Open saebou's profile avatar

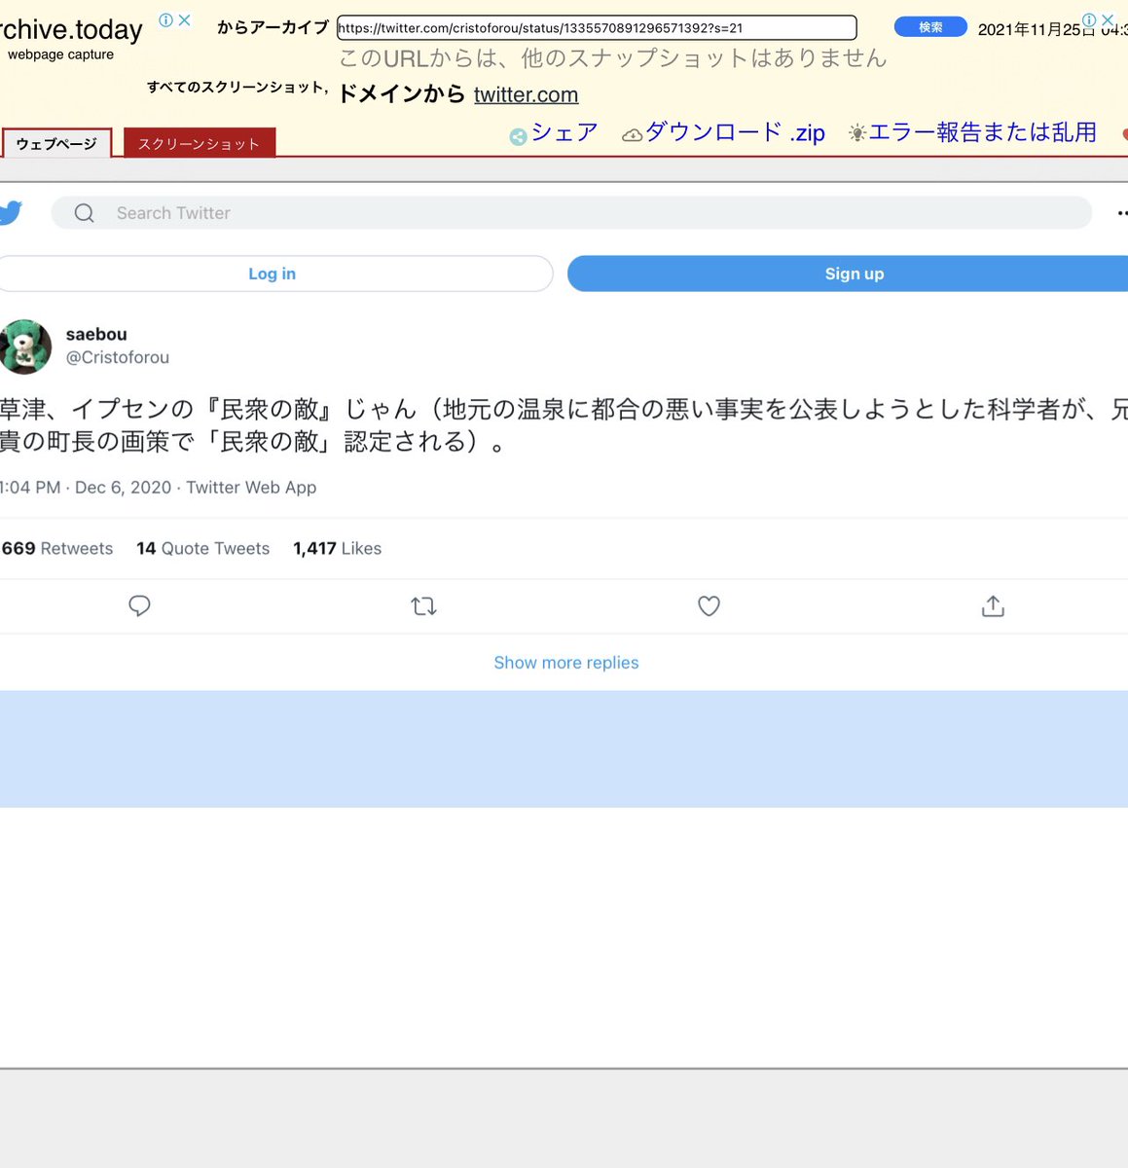click(x=25, y=347)
